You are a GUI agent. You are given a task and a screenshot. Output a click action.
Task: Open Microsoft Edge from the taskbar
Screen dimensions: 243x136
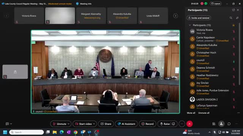(62, 132)
